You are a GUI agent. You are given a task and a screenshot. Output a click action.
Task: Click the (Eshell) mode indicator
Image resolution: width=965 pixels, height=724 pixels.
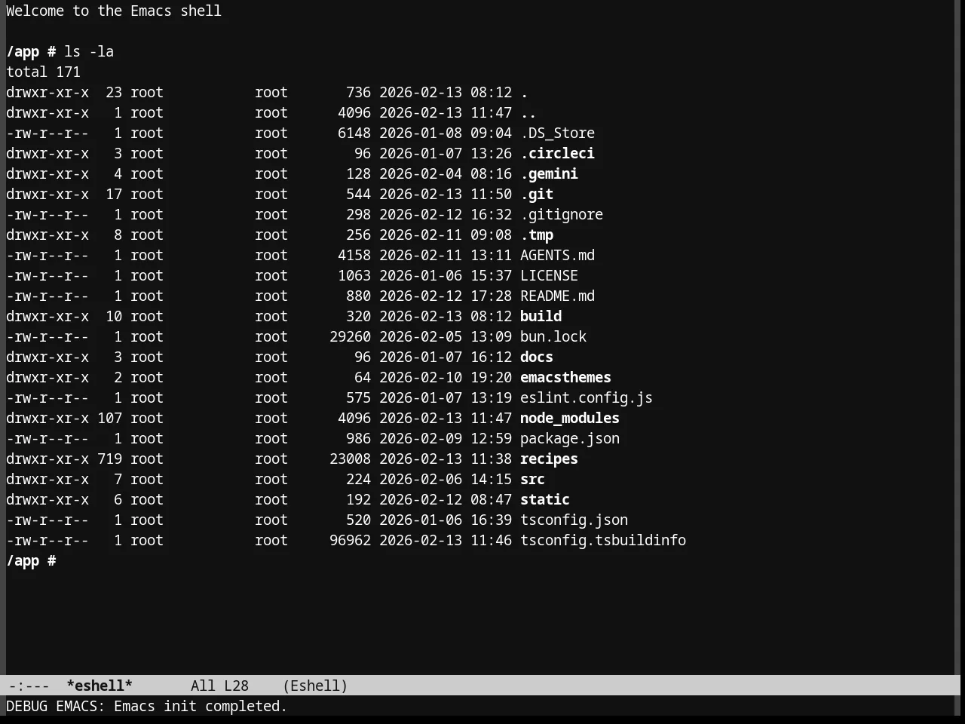coord(315,686)
